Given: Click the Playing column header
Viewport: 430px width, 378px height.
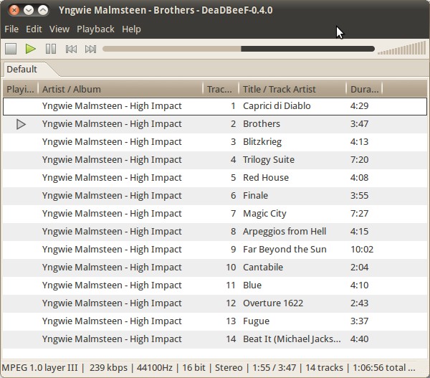Looking at the screenshot, I should (20, 89).
